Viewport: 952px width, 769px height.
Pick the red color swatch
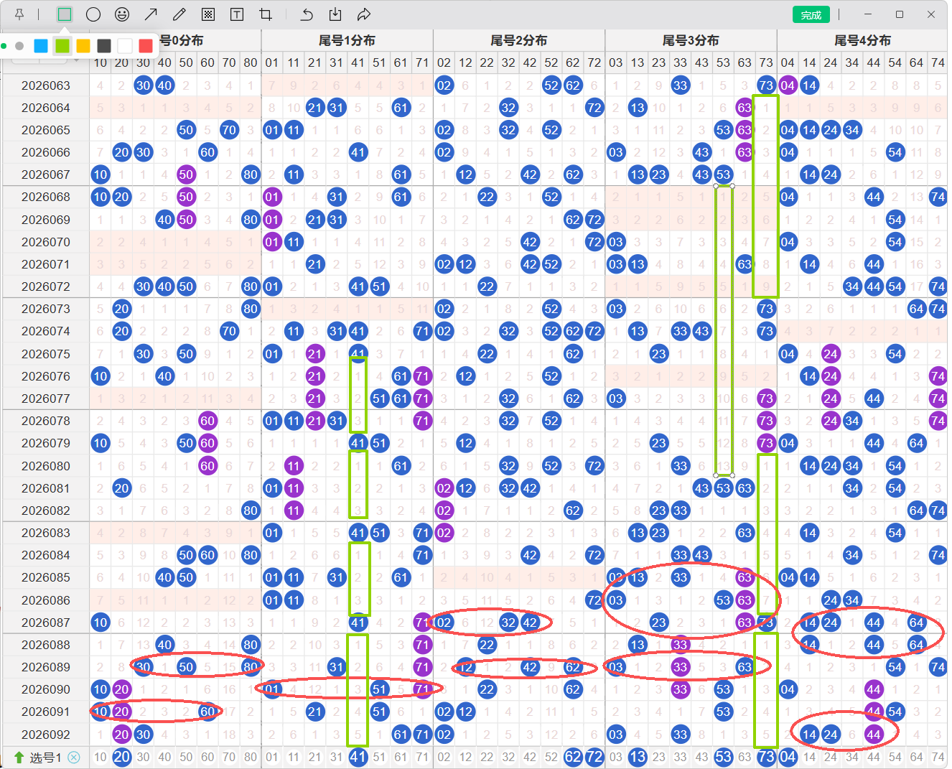click(146, 46)
